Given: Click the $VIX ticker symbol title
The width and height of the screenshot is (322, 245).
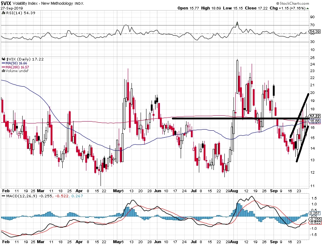Looking at the screenshot, I should pyautogui.click(x=6, y=3).
